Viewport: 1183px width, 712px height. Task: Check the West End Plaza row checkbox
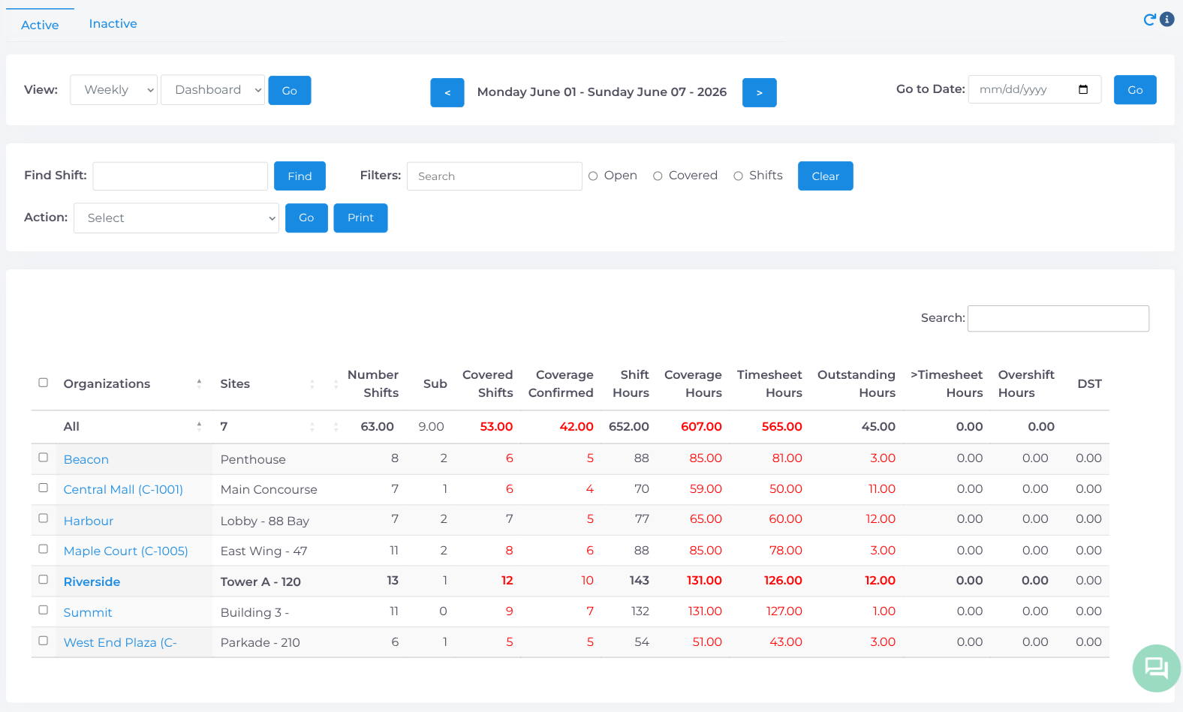(44, 641)
